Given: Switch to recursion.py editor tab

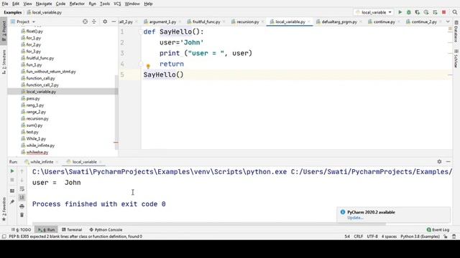Looking at the screenshot, I should coord(247,21).
